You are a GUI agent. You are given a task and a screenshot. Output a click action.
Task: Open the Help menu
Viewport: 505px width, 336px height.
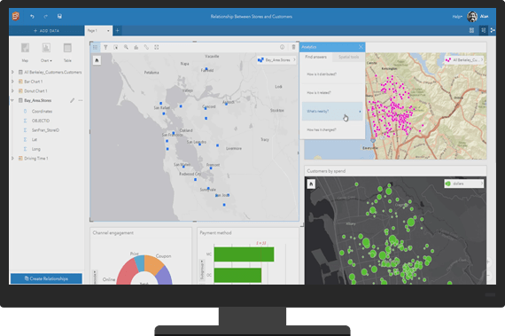tap(457, 17)
